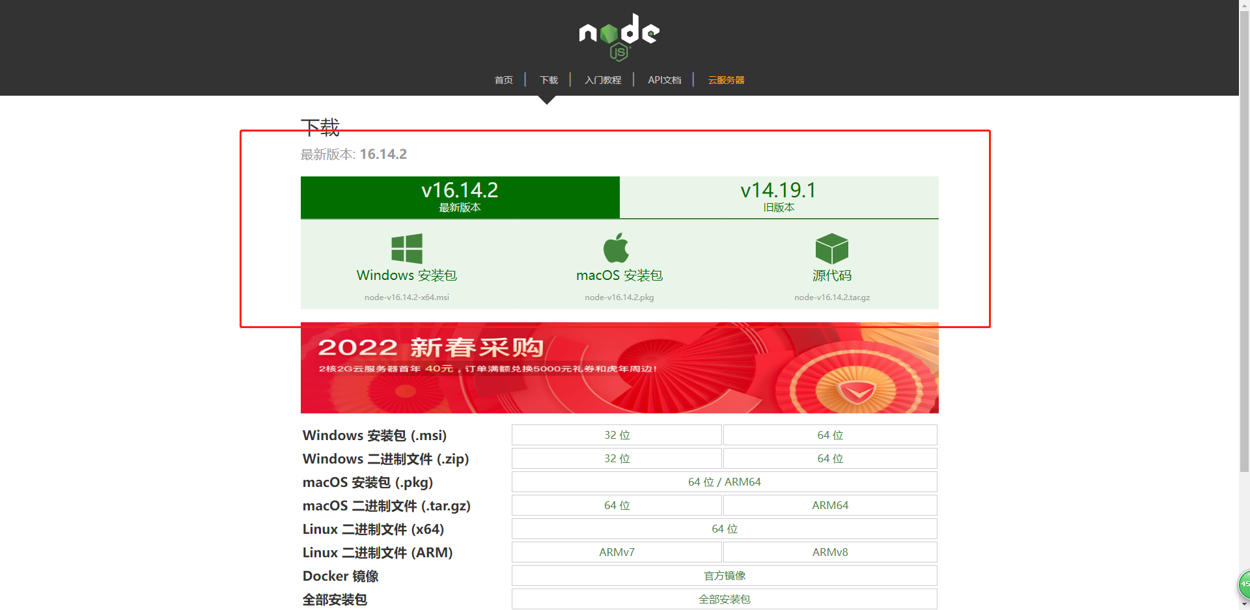The image size is (1250, 610).
Task: Click node-v16.14.2.pkg file name
Action: (619, 298)
